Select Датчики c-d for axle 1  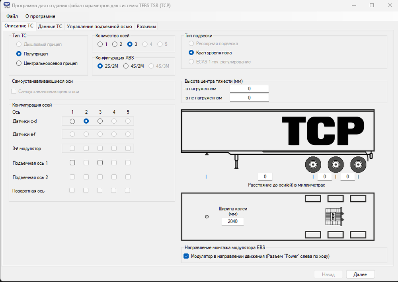72,121
